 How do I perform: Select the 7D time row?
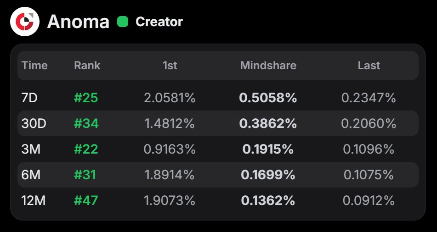click(218, 98)
